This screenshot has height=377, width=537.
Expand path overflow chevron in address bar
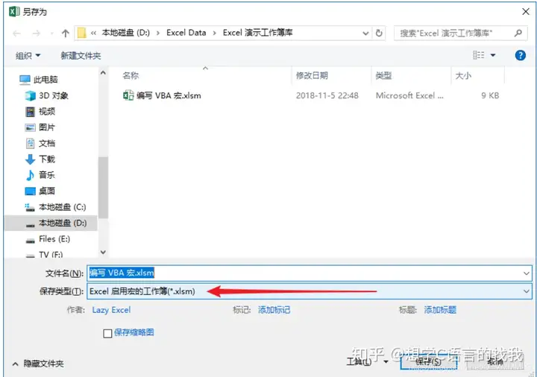pos(93,34)
